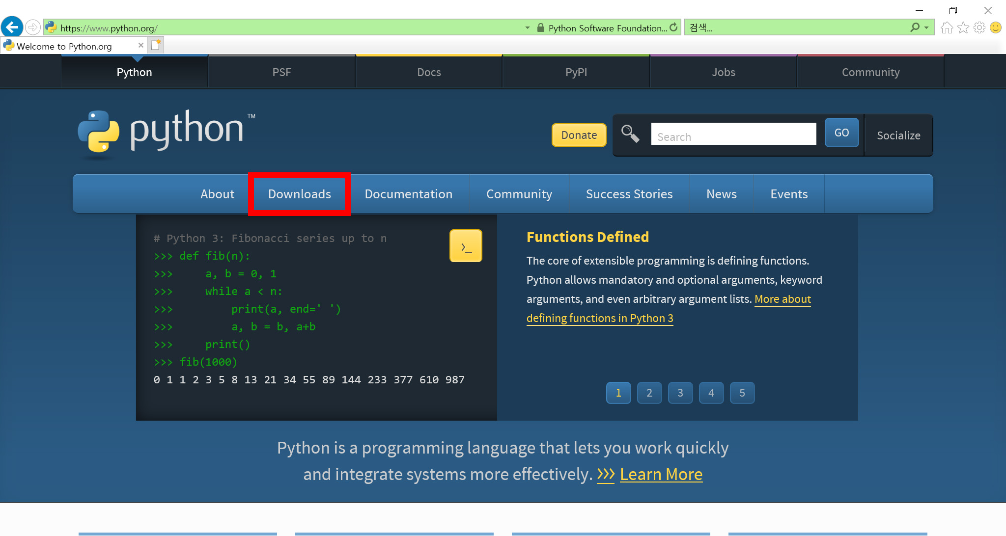Expand the browser search provider dropdown arrow

pyautogui.click(x=926, y=28)
